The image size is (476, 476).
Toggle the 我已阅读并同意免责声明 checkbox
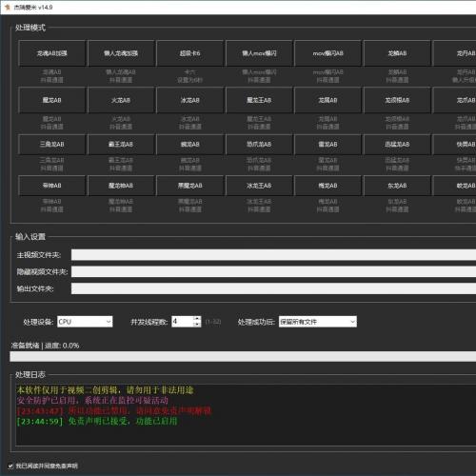[x=10, y=466]
